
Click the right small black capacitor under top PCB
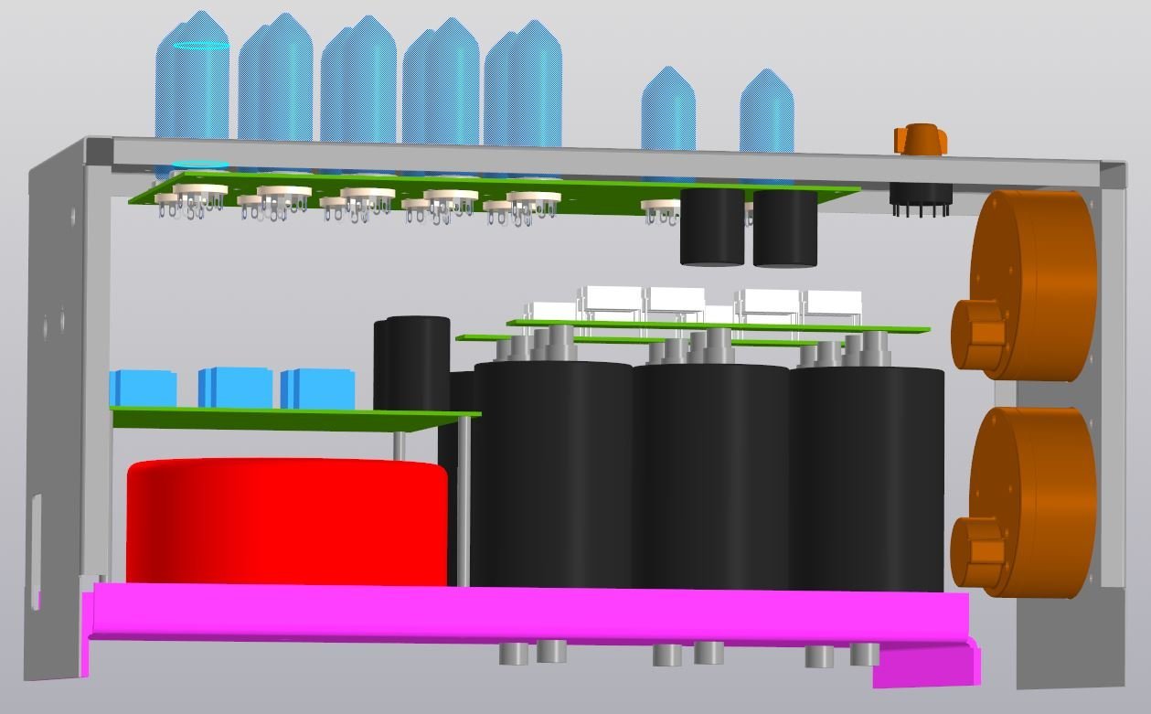(x=784, y=229)
